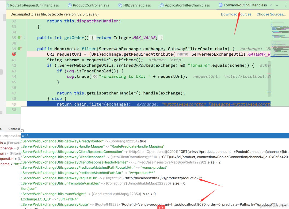Select the gatewayRequestUrl attribute entry

pos(155,178)
